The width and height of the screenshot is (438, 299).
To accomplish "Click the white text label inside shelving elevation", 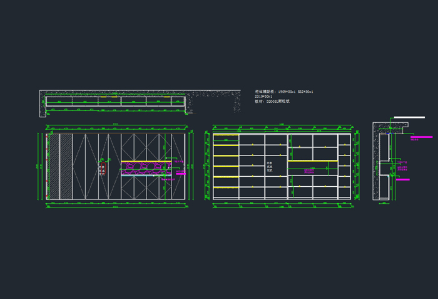I will [270, 166].
